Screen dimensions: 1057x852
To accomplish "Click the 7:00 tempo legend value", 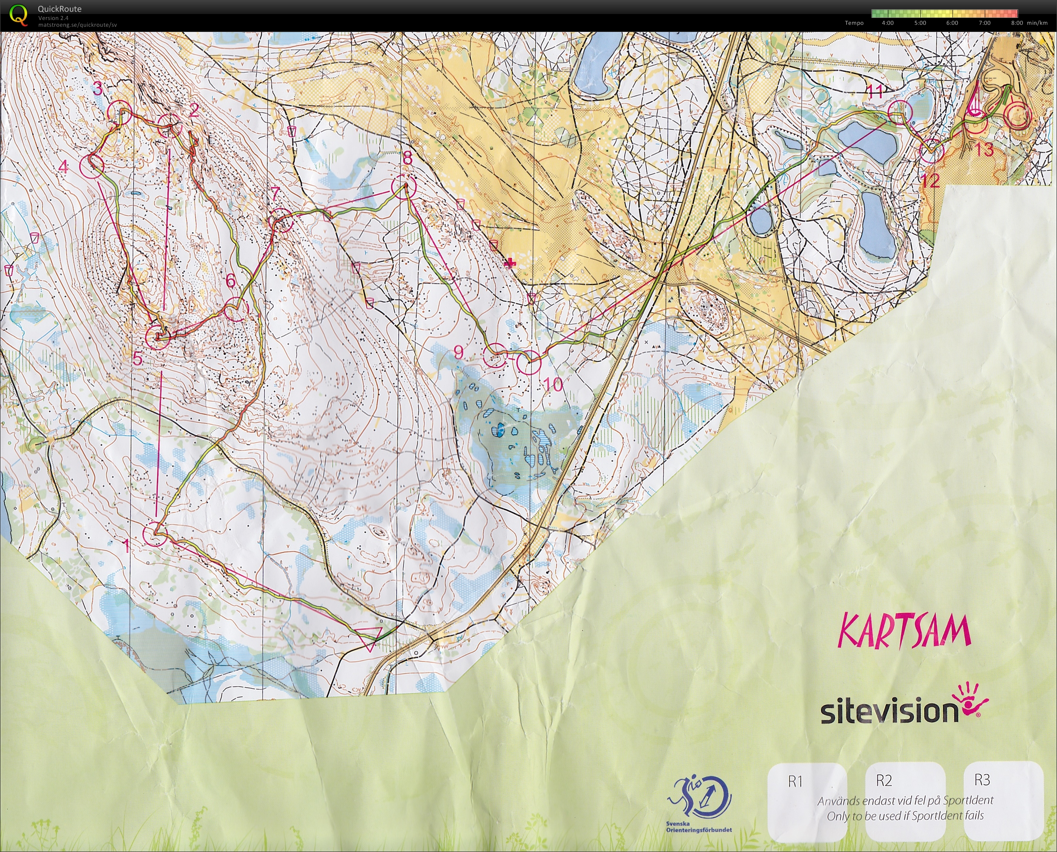I will [x=984, y=23].
